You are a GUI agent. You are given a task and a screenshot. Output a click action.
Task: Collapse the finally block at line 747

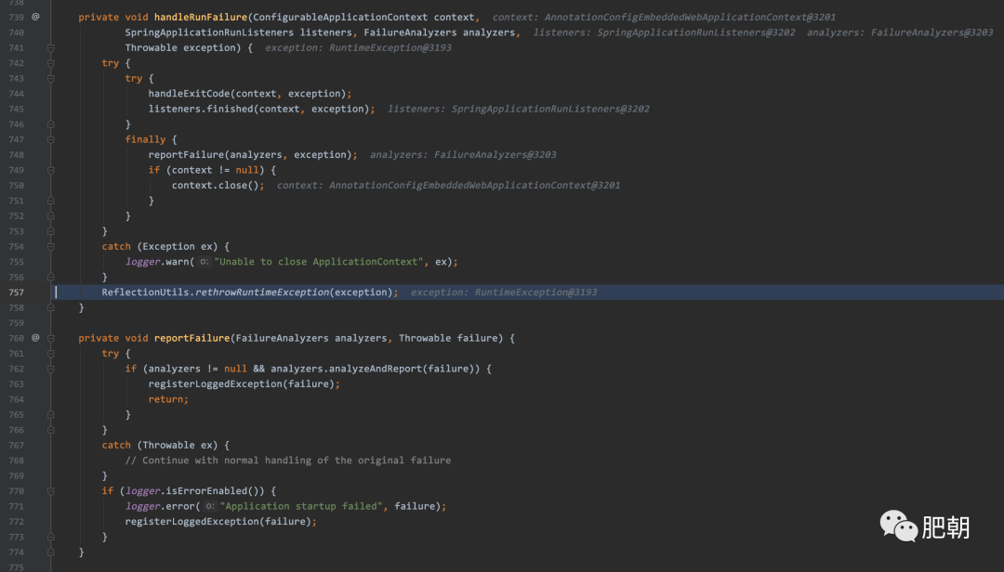tap(50, 139)
